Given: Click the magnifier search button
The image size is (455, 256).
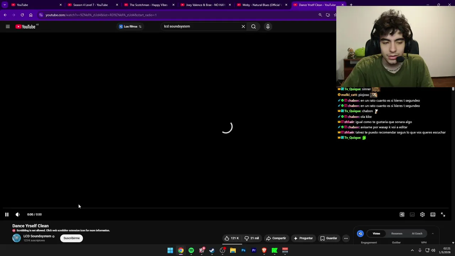Looking at the screenshot, I should point(253,26).
